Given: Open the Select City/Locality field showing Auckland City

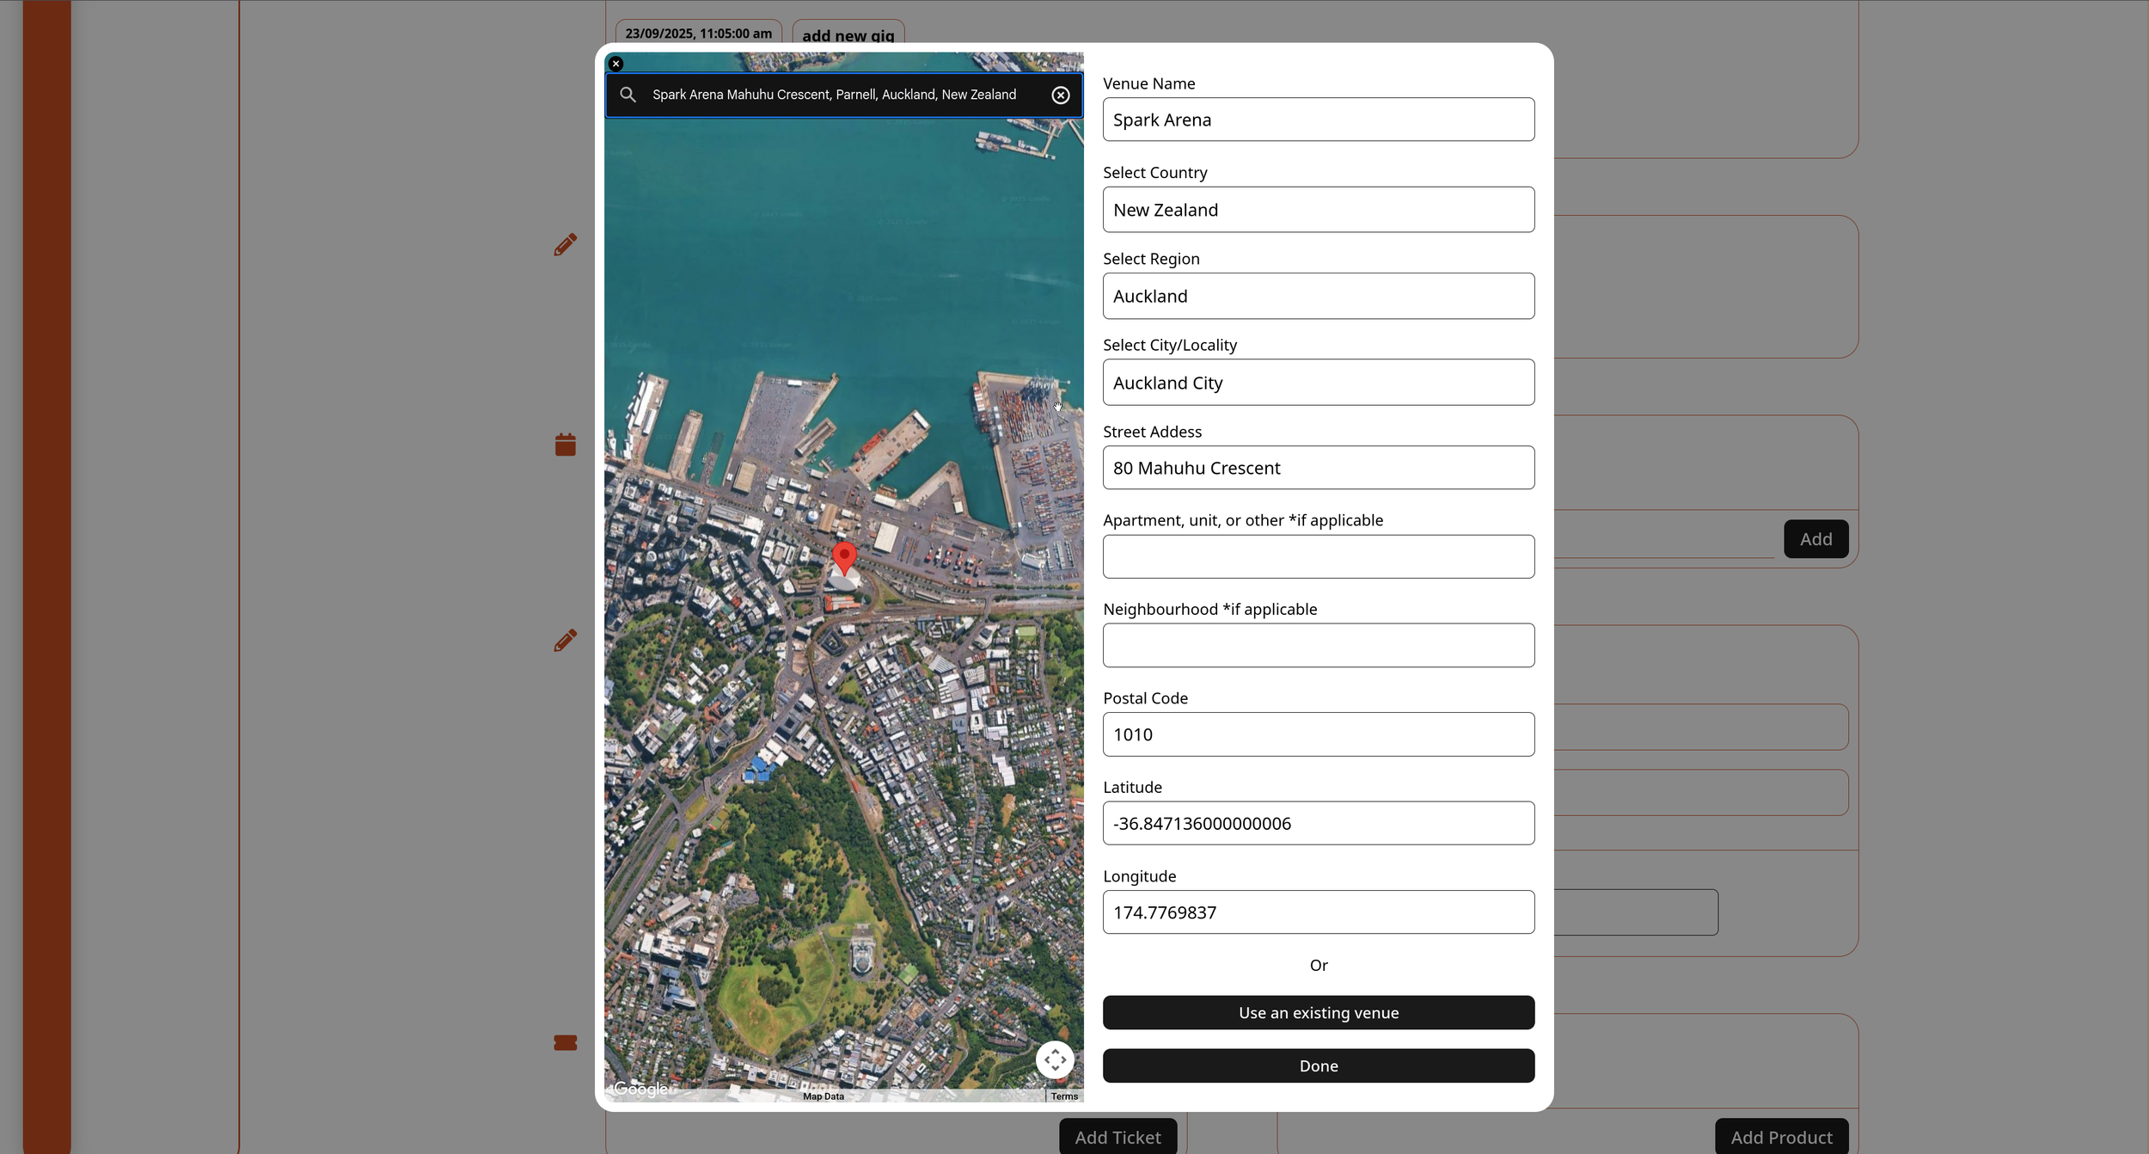Looking at the screenshot, I should 1318,383.
